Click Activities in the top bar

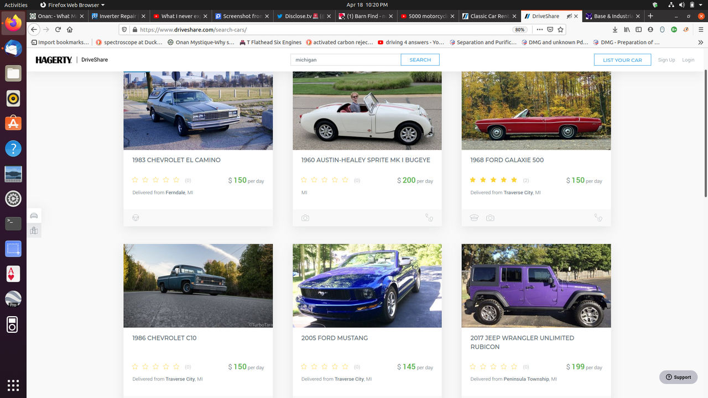coord(15,4)
